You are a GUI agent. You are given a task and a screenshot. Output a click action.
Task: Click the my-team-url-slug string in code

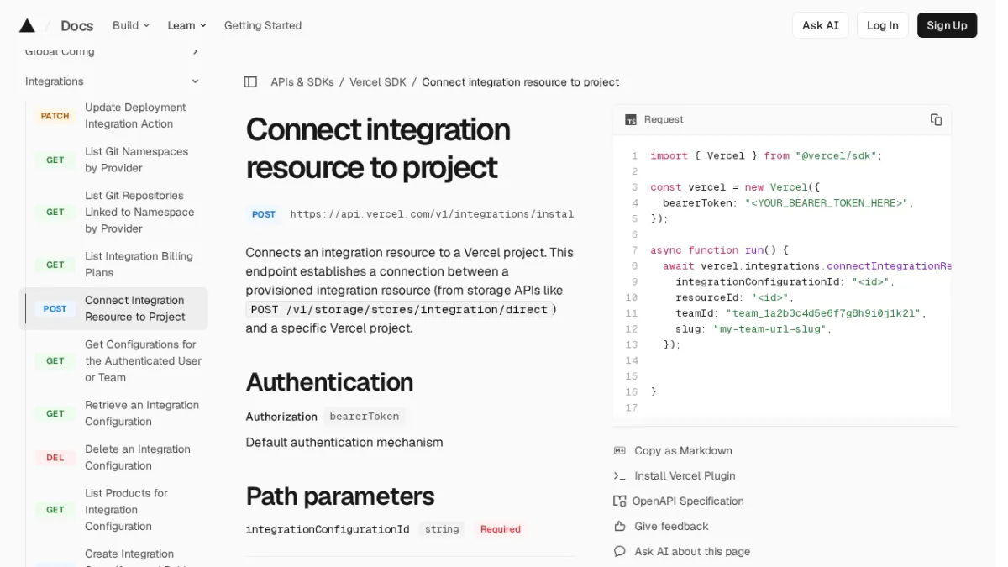[769, 329]
